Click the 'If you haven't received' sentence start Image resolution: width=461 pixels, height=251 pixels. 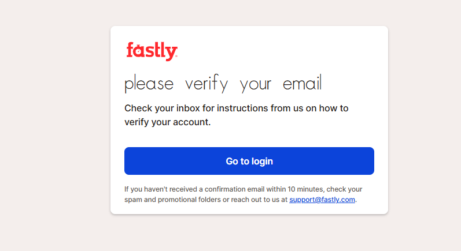click(x=160, y=189)
